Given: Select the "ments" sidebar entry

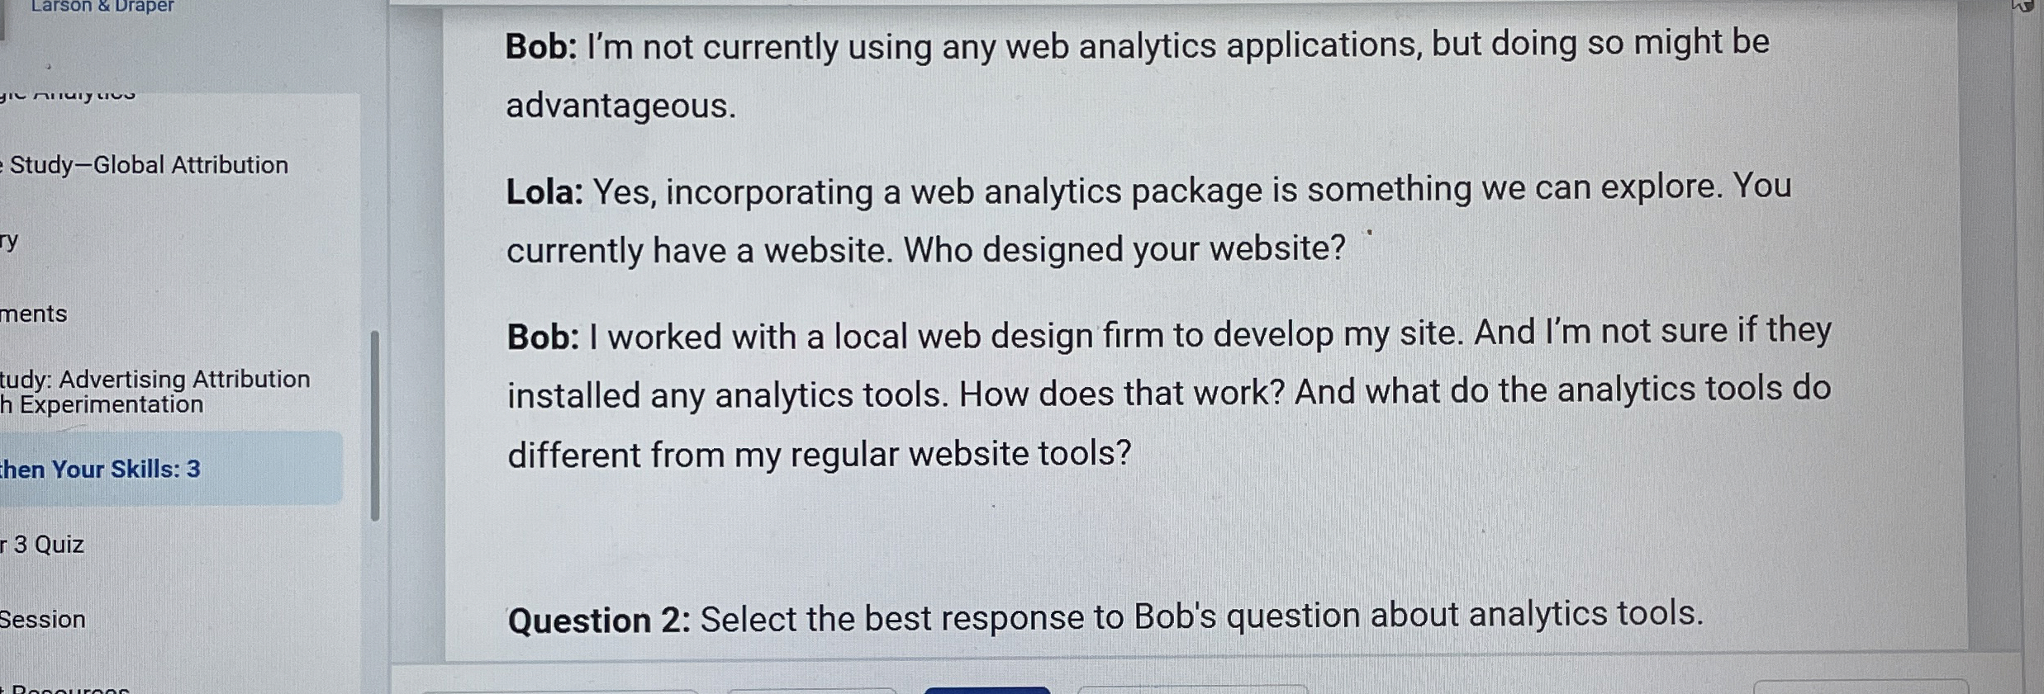Looking at the screenshot, I should point(33,314).
